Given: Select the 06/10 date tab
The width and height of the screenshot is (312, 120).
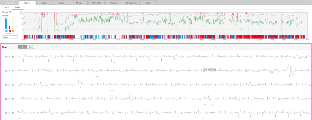Looking at the screenshot, I should (x=7, y=7).
